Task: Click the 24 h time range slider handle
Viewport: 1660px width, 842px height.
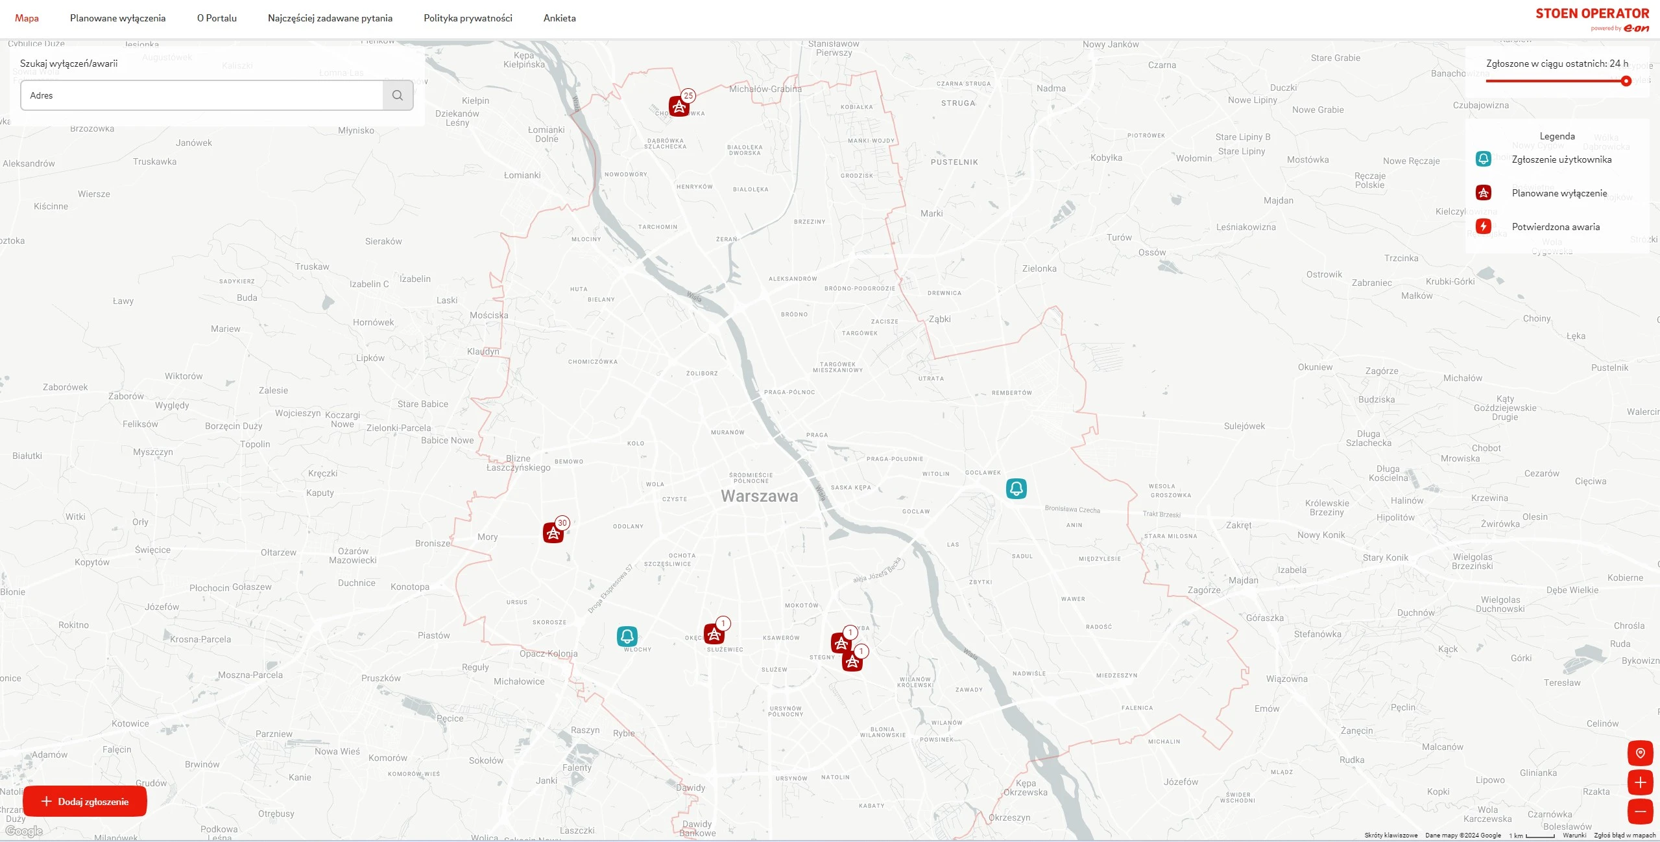Action: coord(1626,81)
